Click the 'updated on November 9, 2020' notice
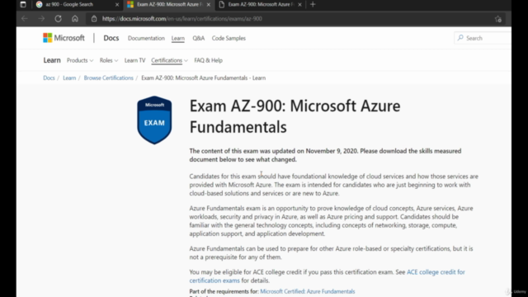 (x=325, y=155)
